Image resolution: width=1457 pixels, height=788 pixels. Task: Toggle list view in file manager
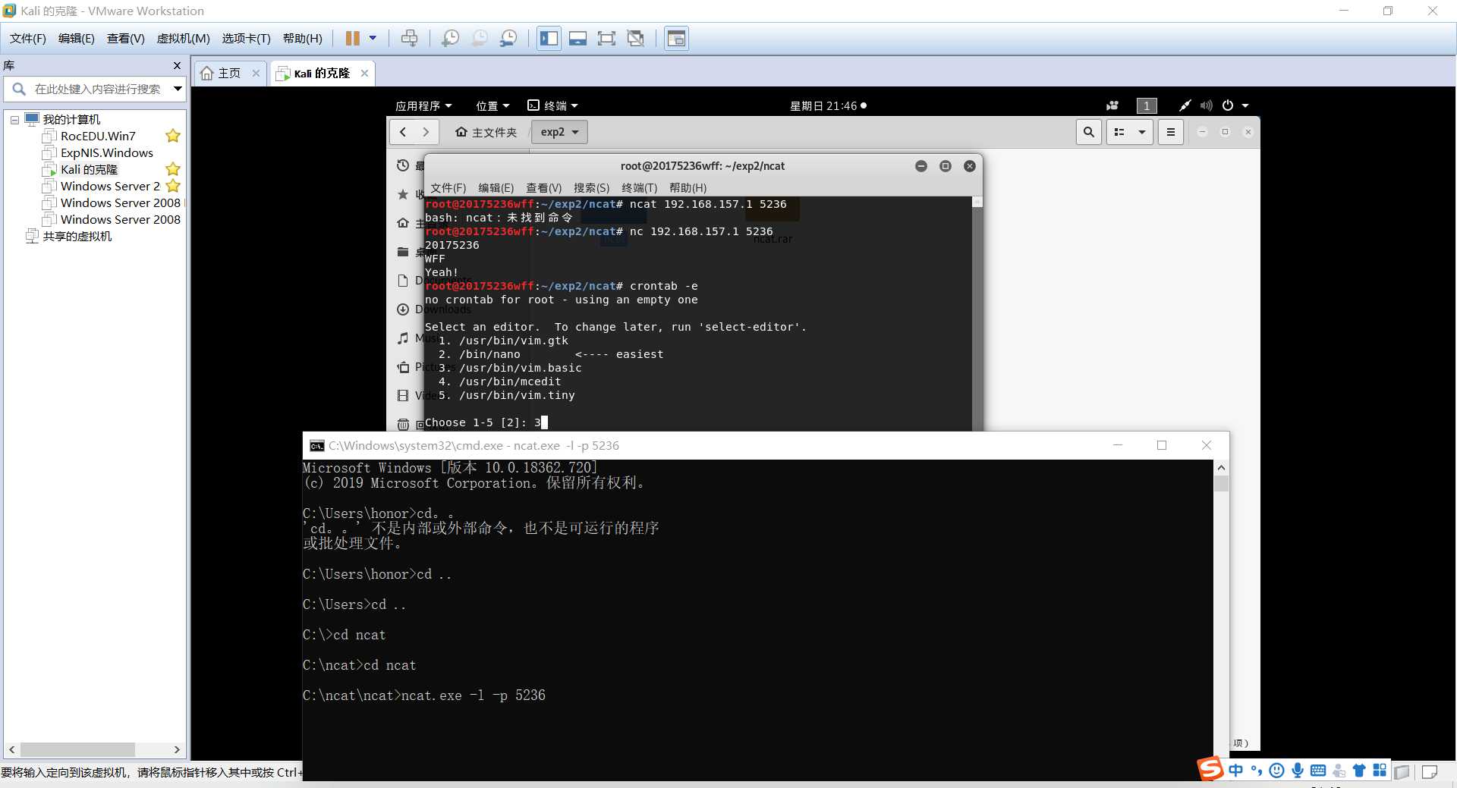point(1119,132)
